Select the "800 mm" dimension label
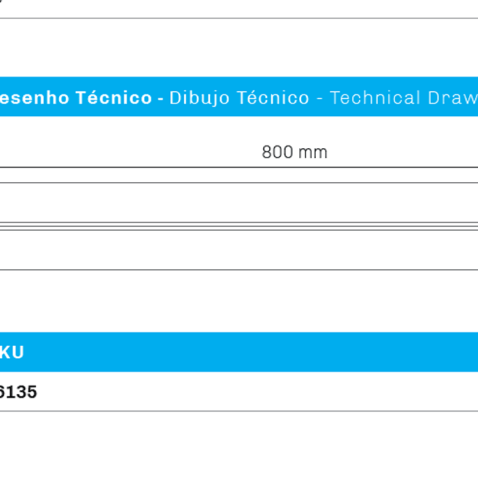478x478 pixels. click(295, 152)
